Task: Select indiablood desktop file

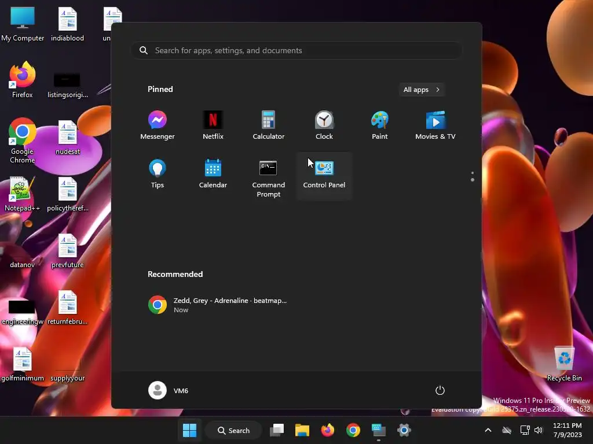Action: coord(67,24)
